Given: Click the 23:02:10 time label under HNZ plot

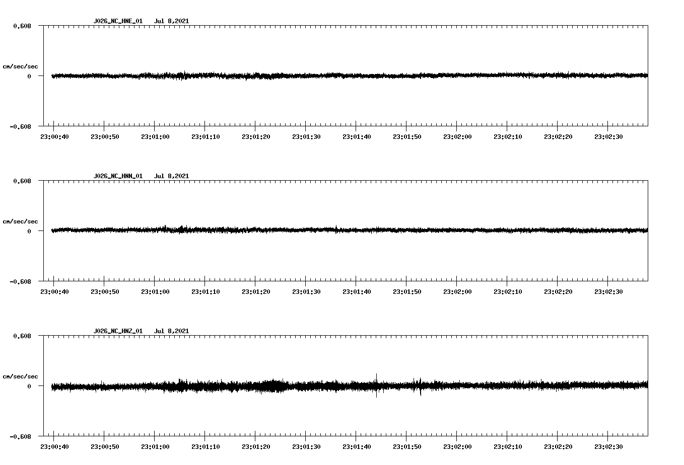Looking at the screenshot, I should pos(508,447).
